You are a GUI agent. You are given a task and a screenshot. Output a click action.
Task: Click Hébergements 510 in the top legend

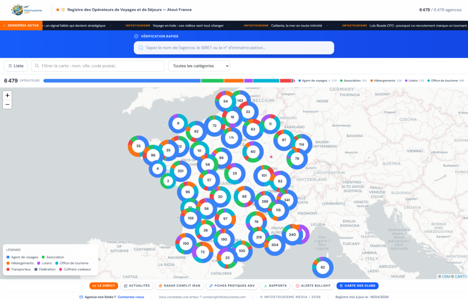(x=386, y=80)
